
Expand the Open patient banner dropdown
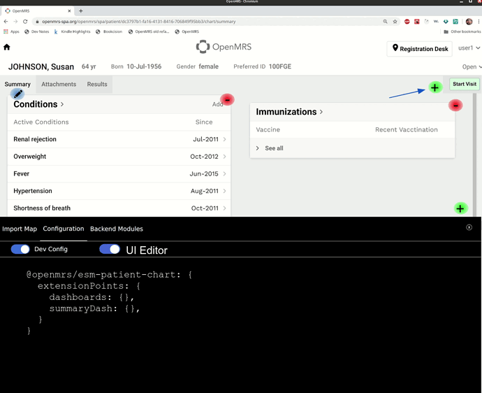click(x=472, y=67)
